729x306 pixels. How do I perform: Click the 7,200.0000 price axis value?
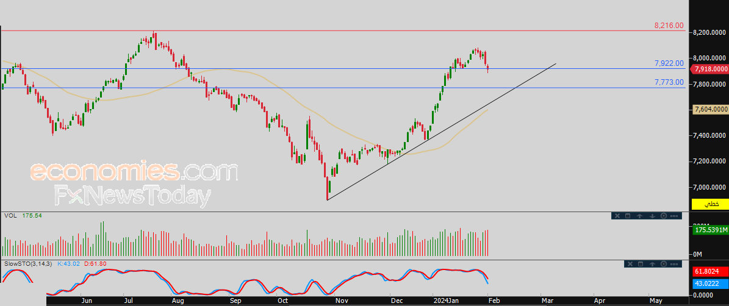coord(710,161)
